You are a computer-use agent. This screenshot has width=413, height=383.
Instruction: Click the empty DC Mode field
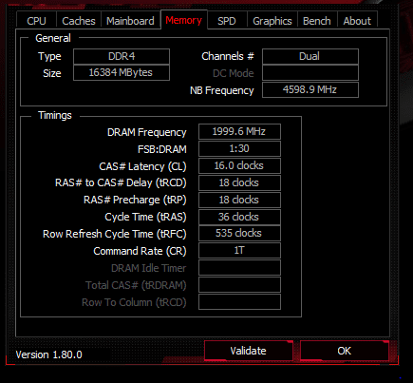[x=310, y=73]
